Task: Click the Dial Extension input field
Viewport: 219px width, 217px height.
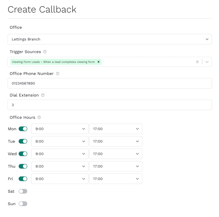Action: pyautogui.click(x=109, y=105)
